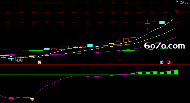Screen dimensions: 190x103
Task: Click the 14.66 low price label
Action: [18, 60]
